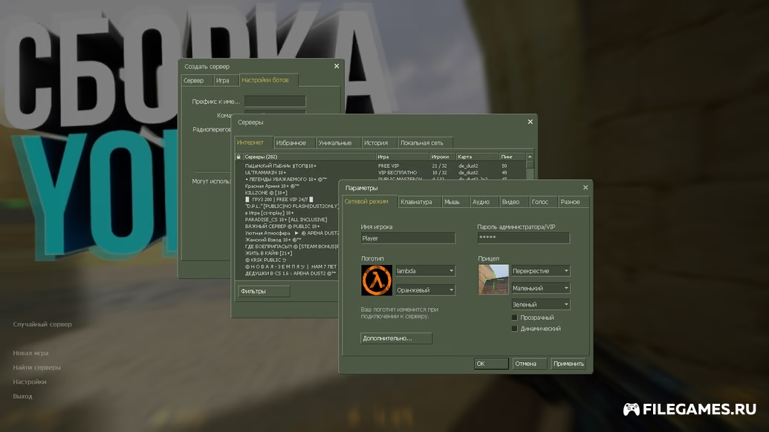
Task: Open the Маленький crosshair size dropdown
Action: pyautogui.click(x=540, y=288)
